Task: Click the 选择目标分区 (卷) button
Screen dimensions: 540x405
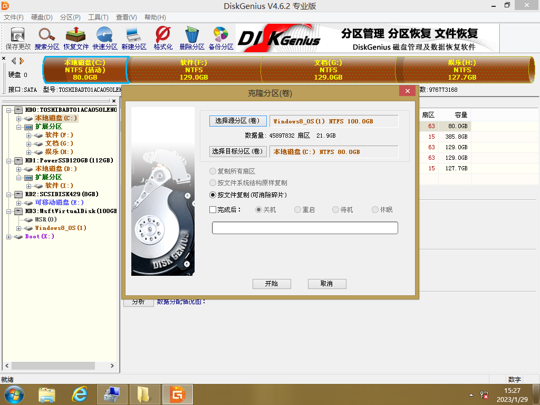Action: click(238, 151)
